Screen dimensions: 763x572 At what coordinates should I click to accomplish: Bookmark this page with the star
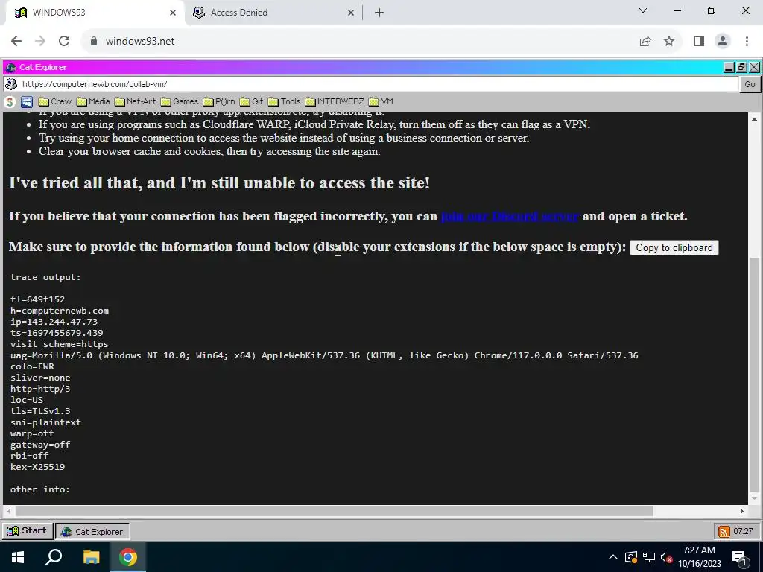click(669, 42)
